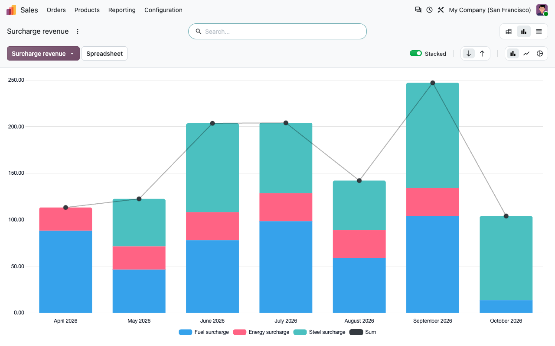Click the Sum data point for August 2026

359,180
